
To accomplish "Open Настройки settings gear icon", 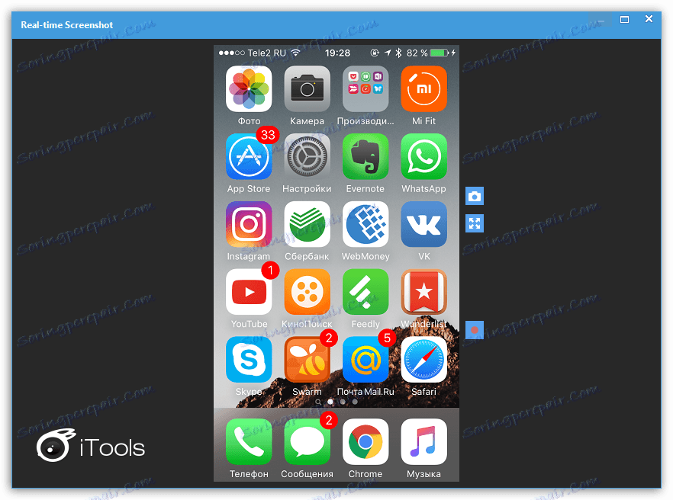I will [308, 156].
